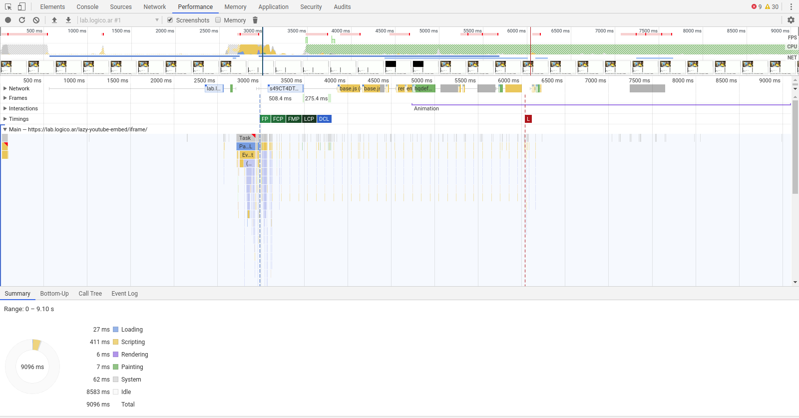Click the FP timing marker
Image resolution: width=799 pixels, height=418 pixels.
coord(265,119)
